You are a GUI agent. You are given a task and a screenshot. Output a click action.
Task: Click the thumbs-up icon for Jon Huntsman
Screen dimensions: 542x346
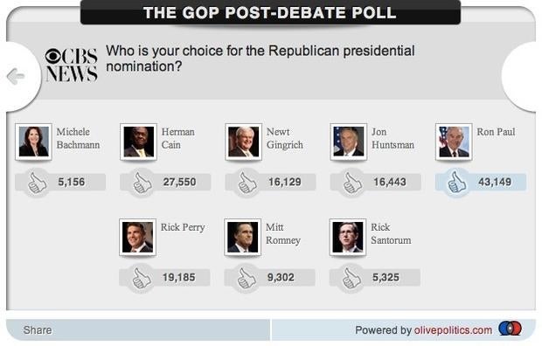pos(352,183)
